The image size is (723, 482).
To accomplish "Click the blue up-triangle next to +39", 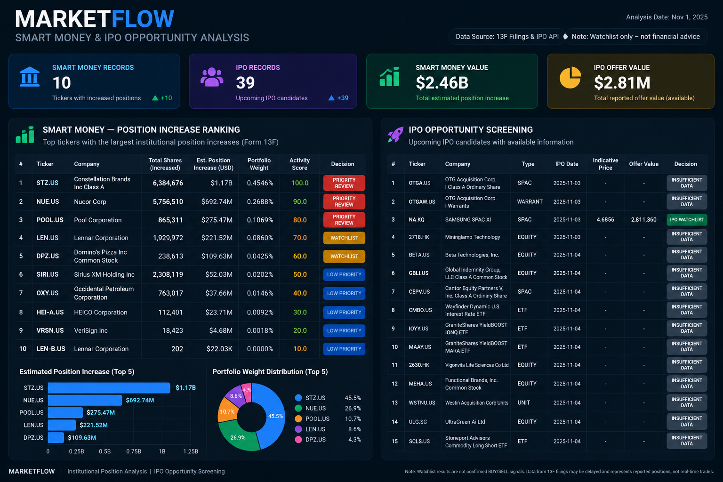I will coord(331,98).
